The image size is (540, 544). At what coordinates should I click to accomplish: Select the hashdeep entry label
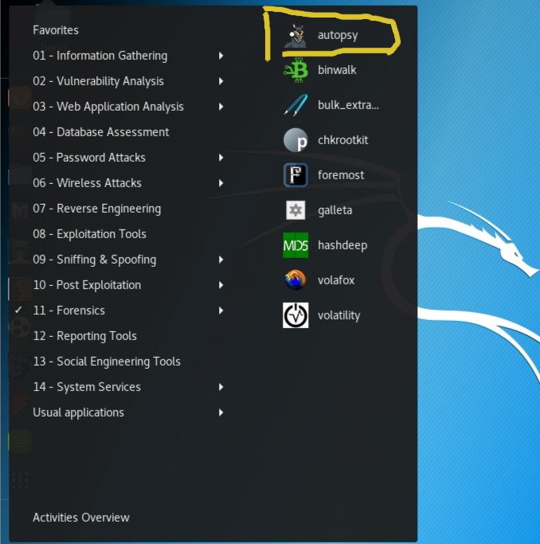coord(342,245)
